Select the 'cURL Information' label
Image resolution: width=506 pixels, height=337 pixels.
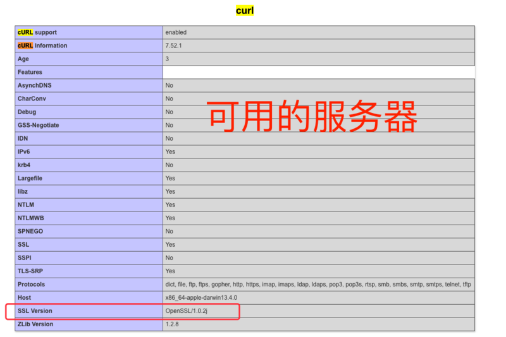pyautogui.click(x=42, y=45)
